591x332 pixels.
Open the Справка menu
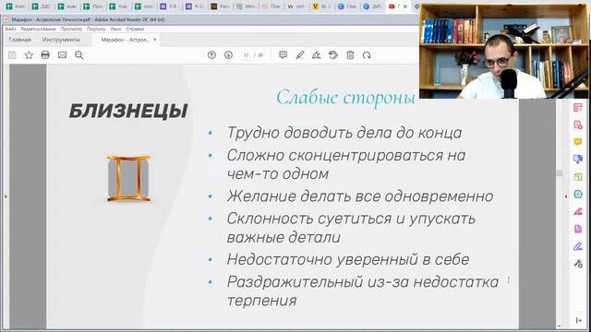135,29
